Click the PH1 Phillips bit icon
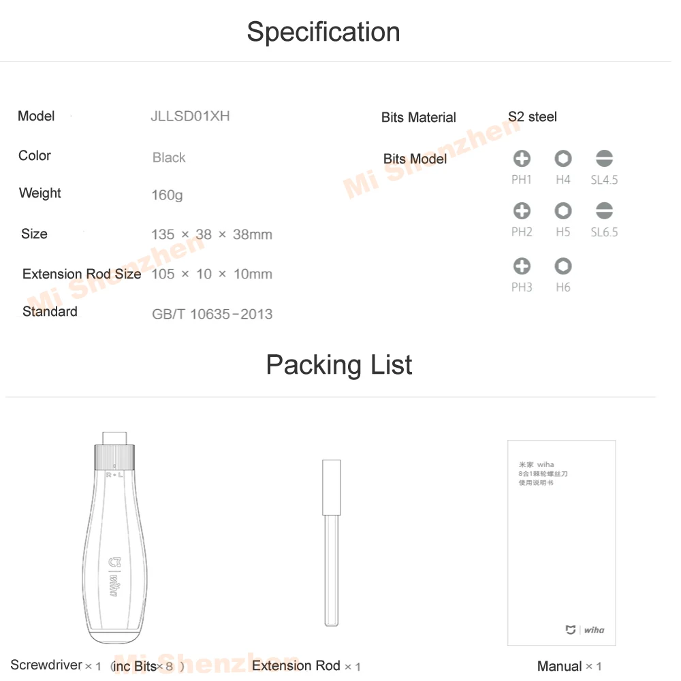The width and height of the screenshot is (681, 681). (x=522, y=159)
